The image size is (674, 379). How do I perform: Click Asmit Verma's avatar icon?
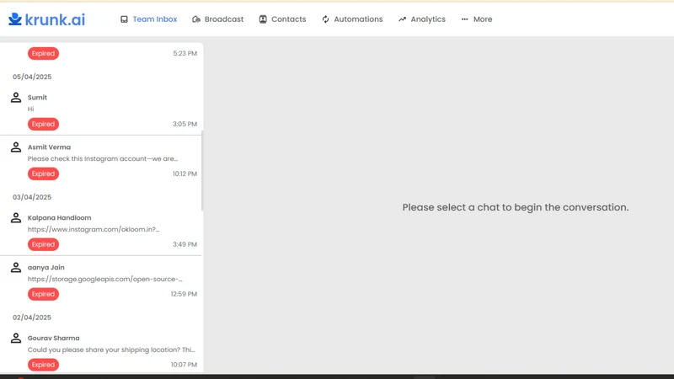pos(16,147)
